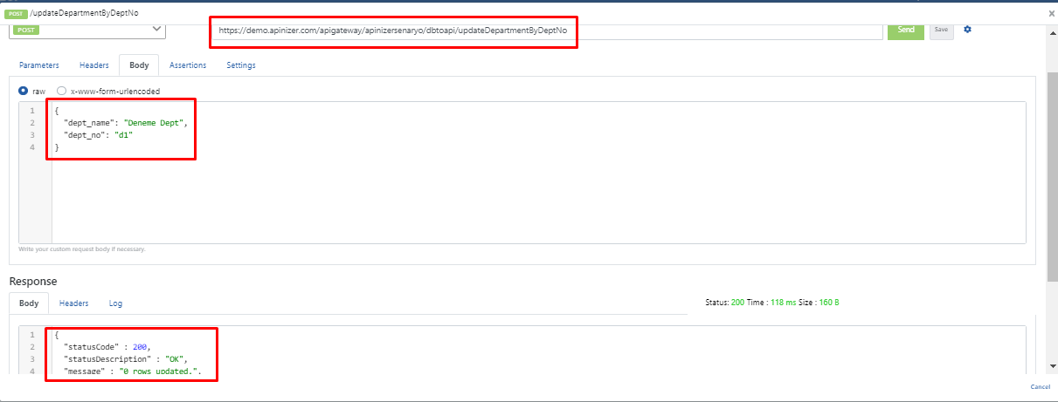
Task: Click the vertical scrollbar on the right
Action: tap(1052, 174)
